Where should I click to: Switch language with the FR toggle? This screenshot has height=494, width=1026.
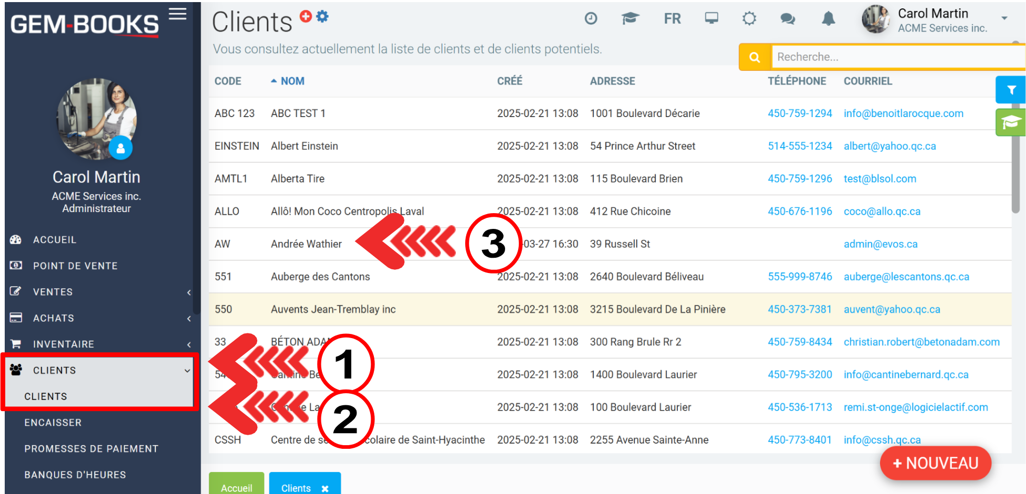click(672, 19)
